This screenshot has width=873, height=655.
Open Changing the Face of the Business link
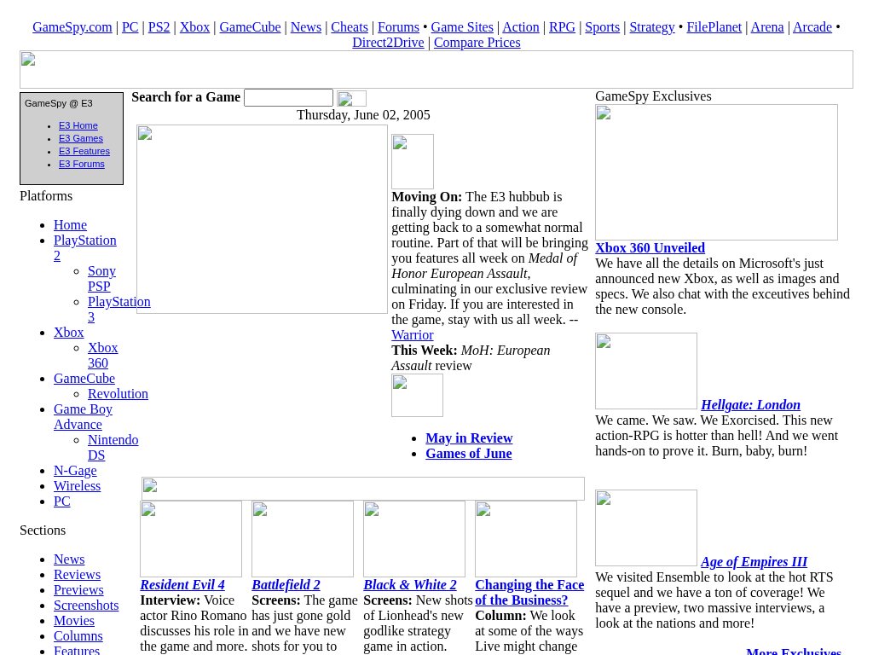(x=529, y=593)
